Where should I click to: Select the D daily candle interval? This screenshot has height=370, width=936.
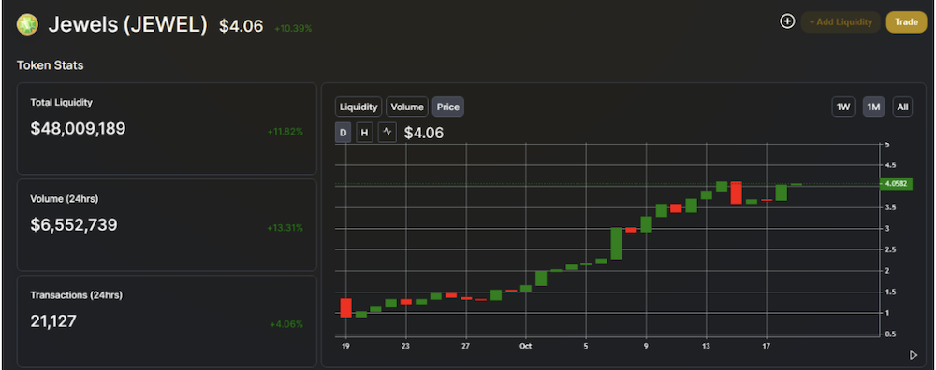[x=344, y=133]
